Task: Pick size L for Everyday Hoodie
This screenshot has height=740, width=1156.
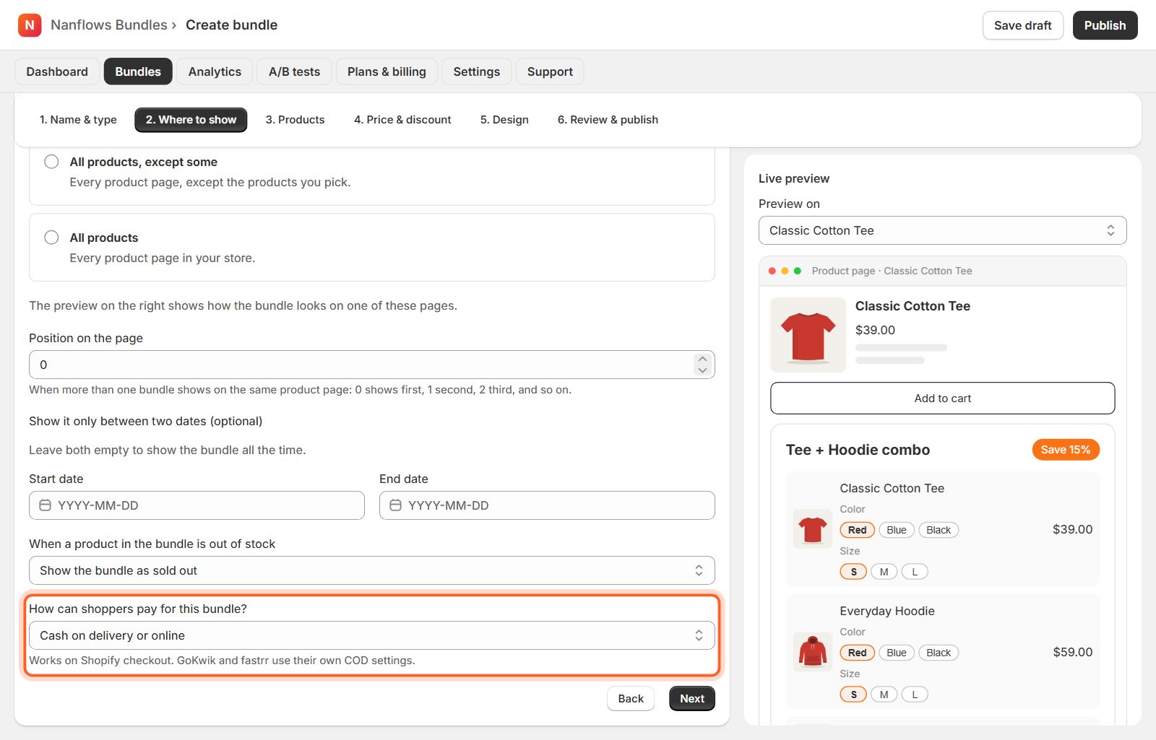Action: pos(915,695)
